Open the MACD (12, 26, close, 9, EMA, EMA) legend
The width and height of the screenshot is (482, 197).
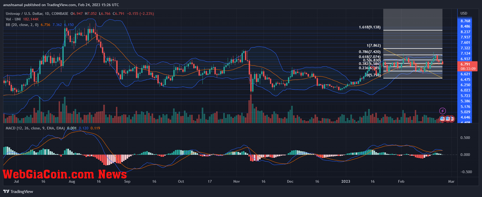(x=35, y=128)
